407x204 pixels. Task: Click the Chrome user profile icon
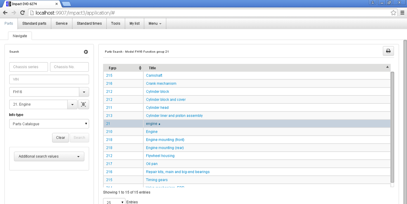coord(372,2)
